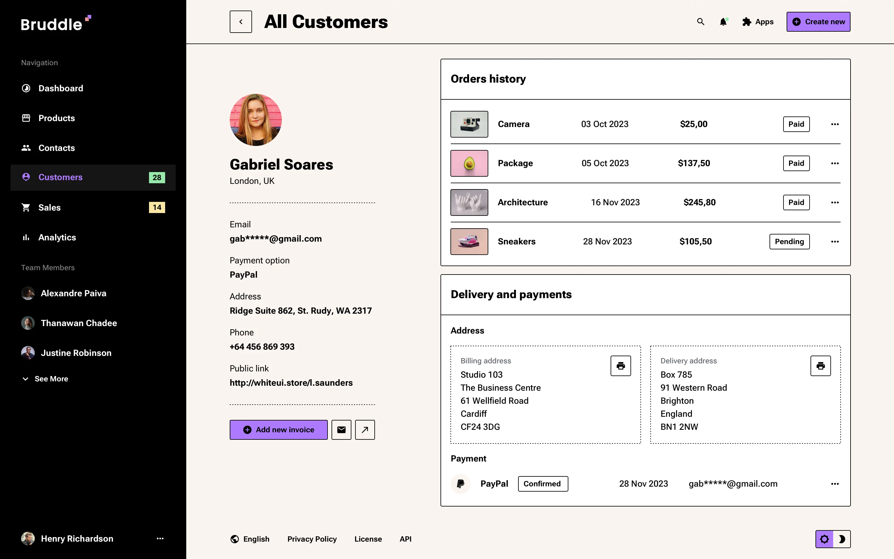Expand the See More team members list
This screenshot has height=559, width=894.
[x=45, y=379]
